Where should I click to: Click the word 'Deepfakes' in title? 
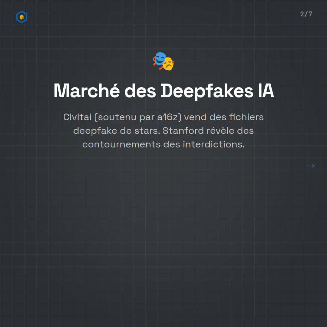click(x=207, y=91)
